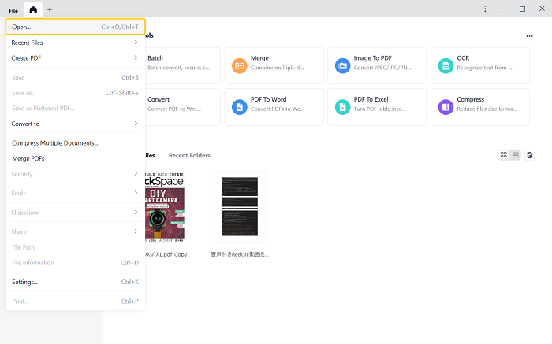Click Compress Multiple Documents... entry
This screenshot has width=552, height=344.
click(55, 143)
